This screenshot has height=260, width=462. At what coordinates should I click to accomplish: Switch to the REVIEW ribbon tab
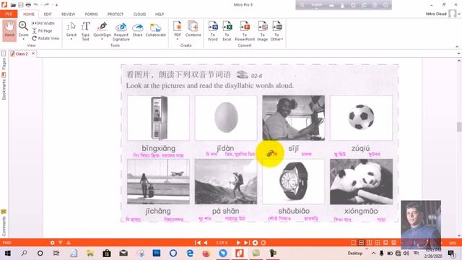pos(68,14)
